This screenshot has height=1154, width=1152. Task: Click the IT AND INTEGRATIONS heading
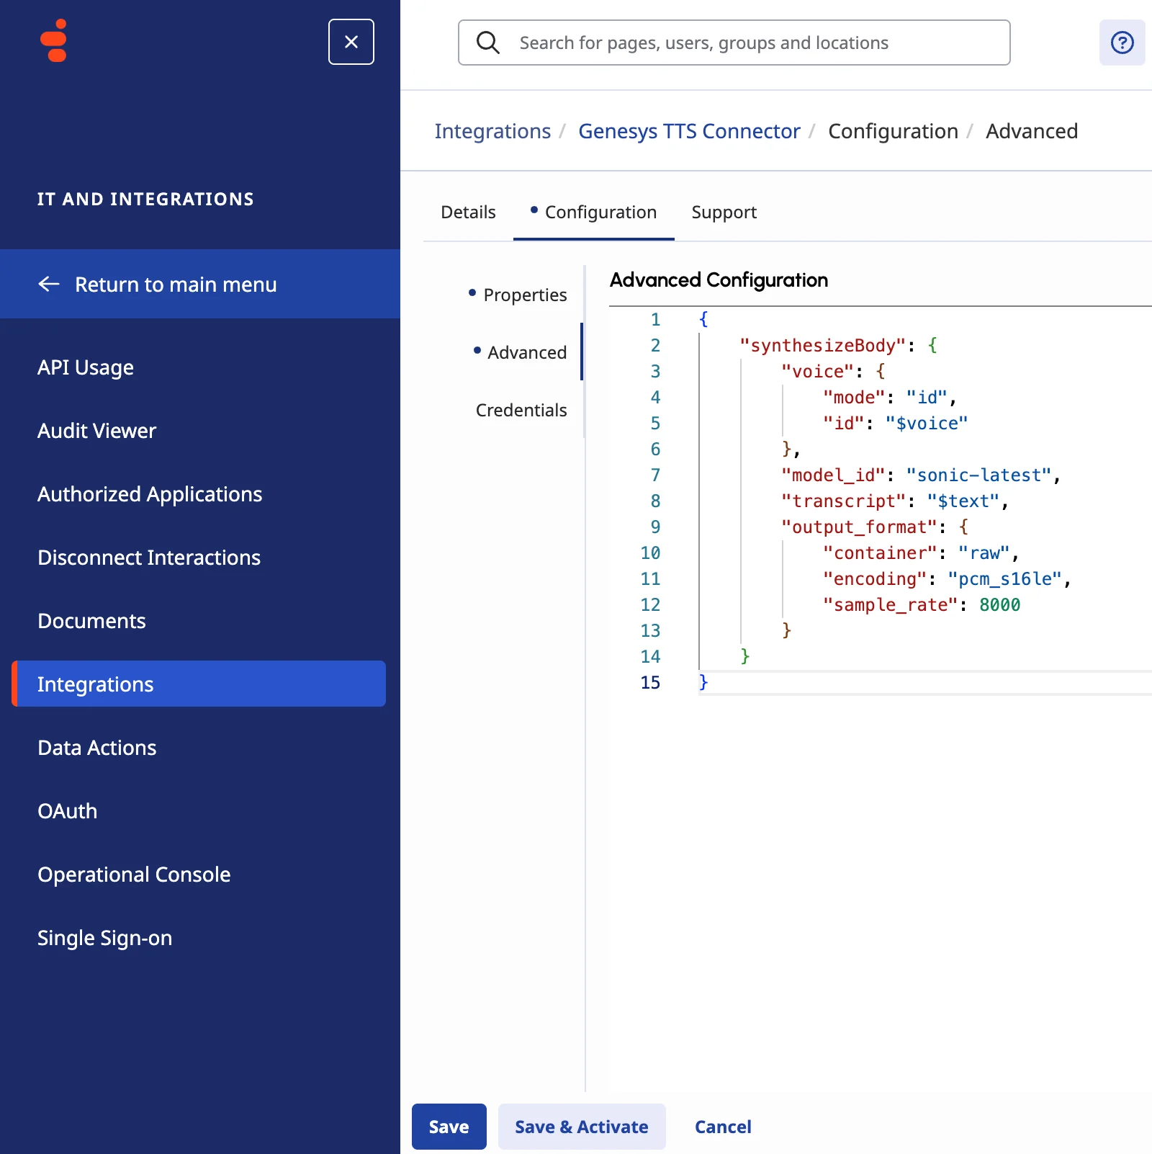point(145,199)
